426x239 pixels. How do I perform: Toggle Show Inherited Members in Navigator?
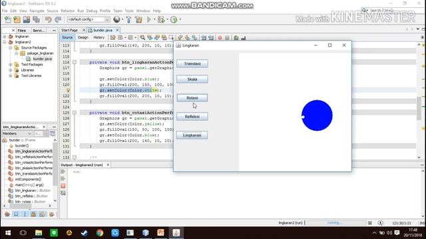[7, 214]
